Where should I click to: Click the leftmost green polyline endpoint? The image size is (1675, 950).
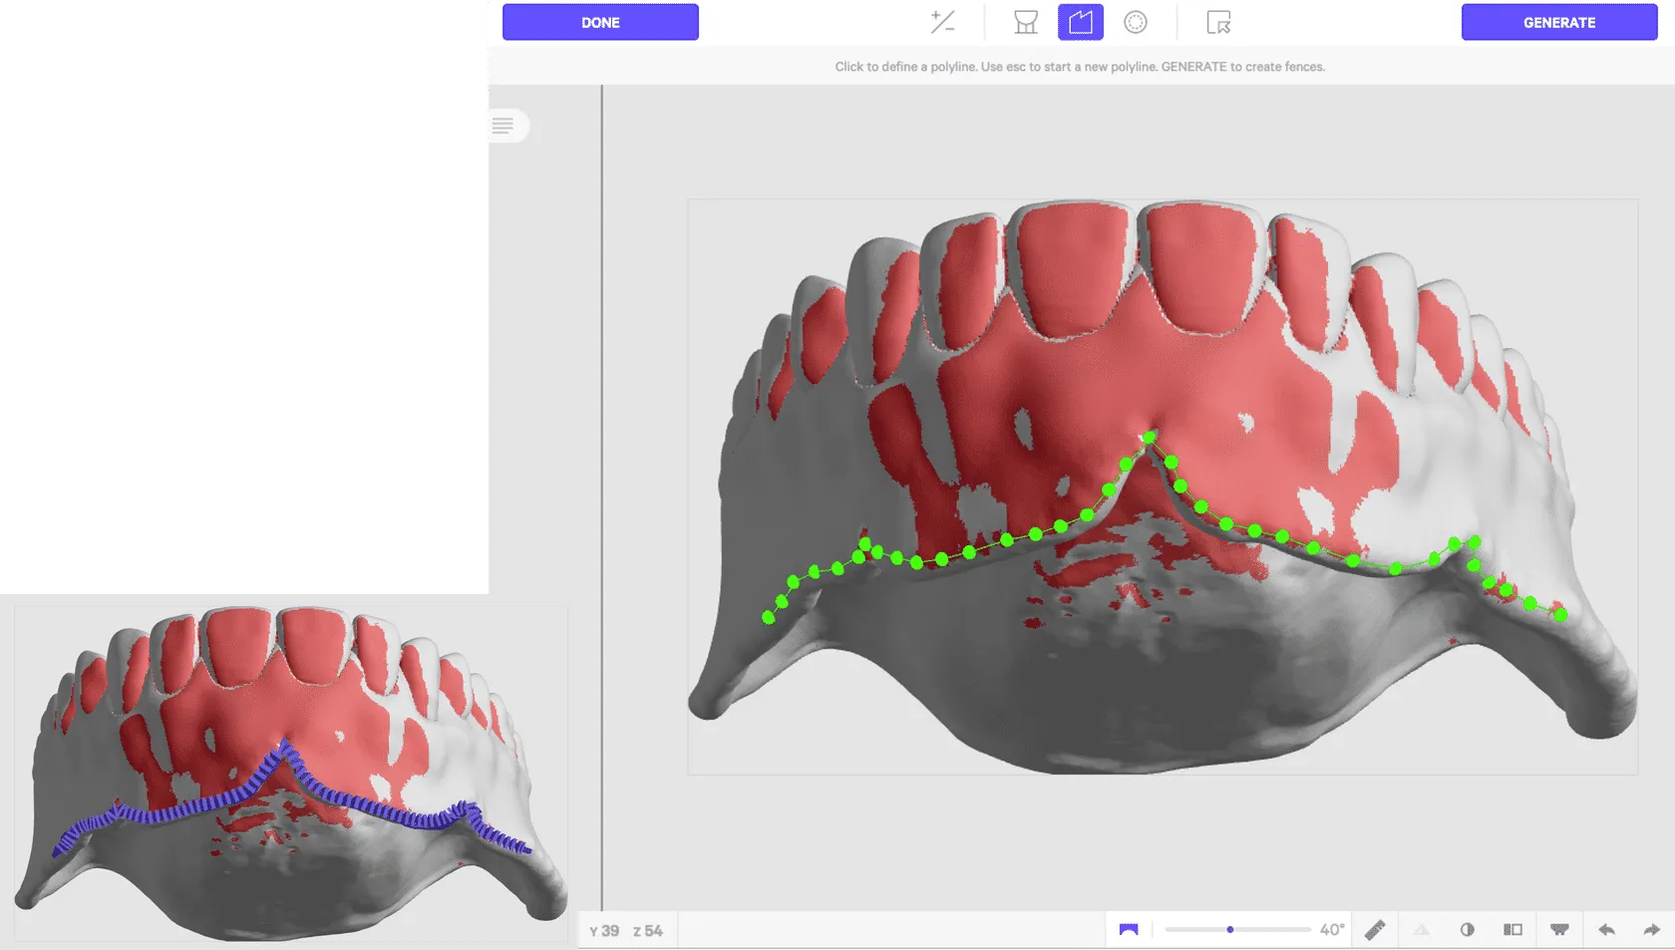(x=768, y=618)
